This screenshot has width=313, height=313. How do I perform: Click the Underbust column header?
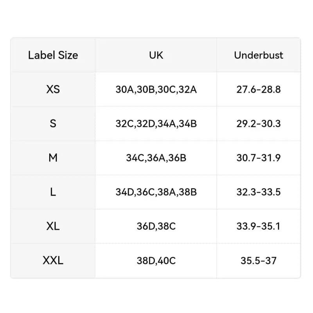point(258,55)
